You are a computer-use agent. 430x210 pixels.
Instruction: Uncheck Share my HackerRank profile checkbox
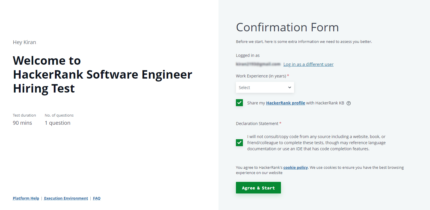239,103
